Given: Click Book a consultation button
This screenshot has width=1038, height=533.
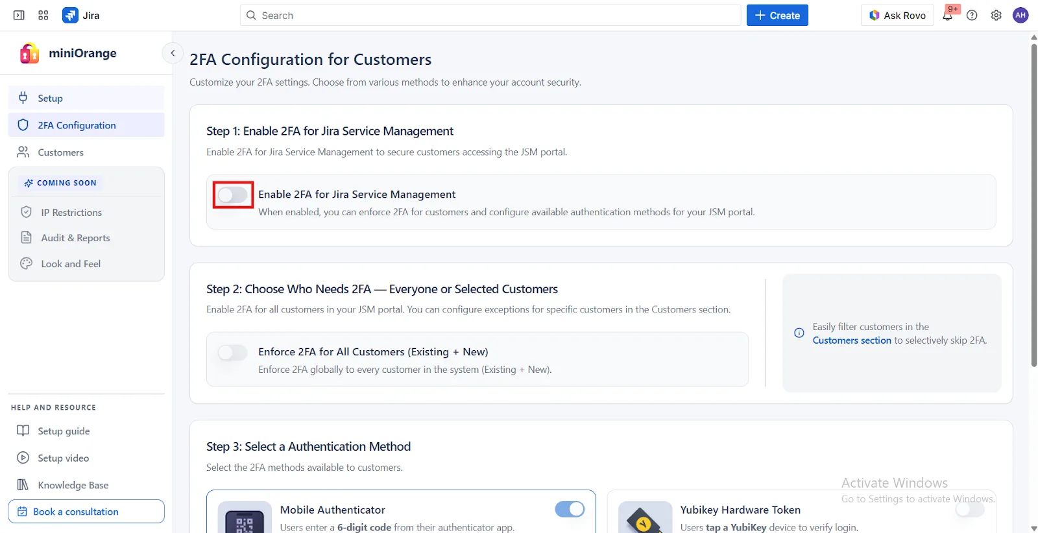Looking at the screenshot, I should click(x=86, y=512).
